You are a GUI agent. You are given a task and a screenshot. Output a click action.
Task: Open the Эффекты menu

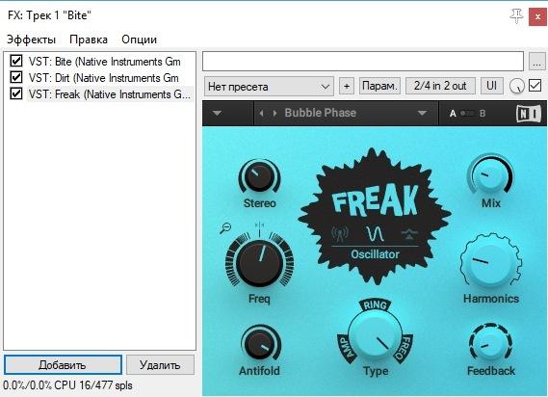32,40
